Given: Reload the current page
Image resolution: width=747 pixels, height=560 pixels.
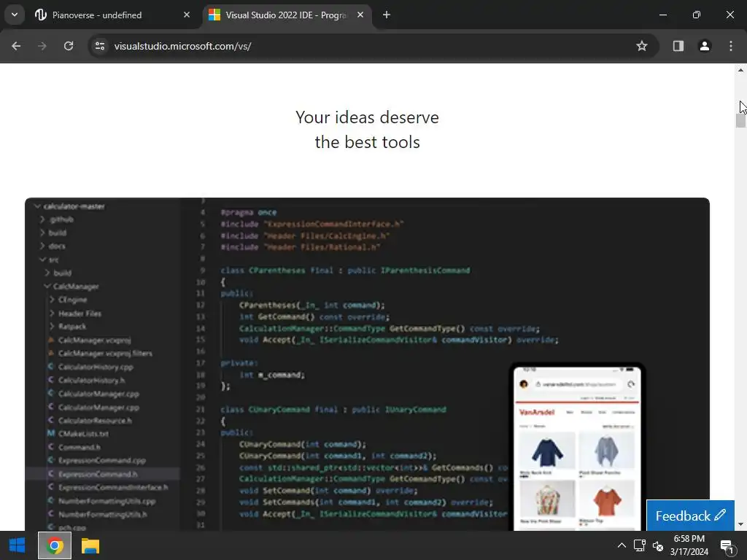Looking at the screenshot, I should click(x=69, y=46).
